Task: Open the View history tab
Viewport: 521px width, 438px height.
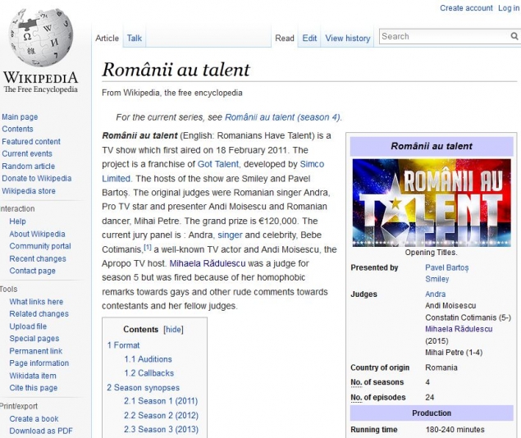Action: [x=348, y=39]
